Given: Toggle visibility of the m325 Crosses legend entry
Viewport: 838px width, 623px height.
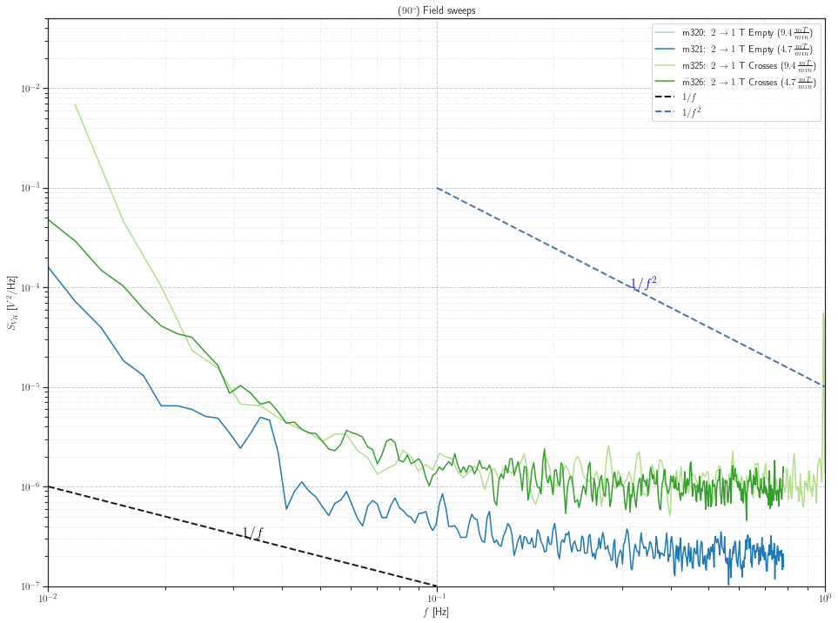Looking at the screenshot, I should pyautogui.click(x=748, y=65).
